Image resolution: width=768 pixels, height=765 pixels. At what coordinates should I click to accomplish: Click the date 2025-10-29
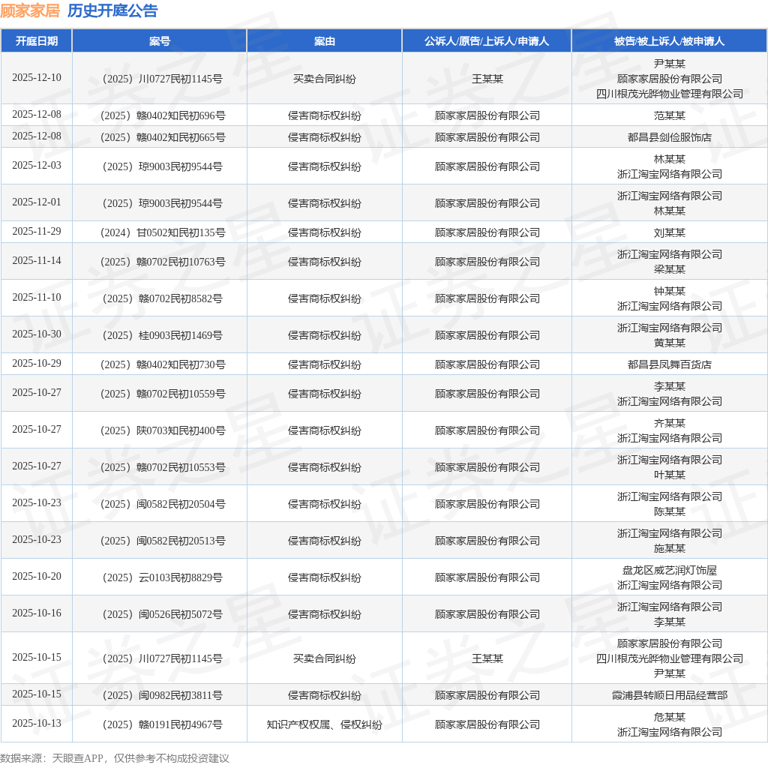pos(37,363)
